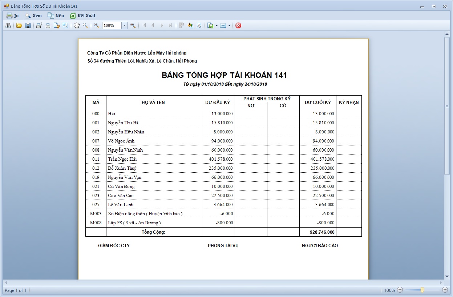Image resolution: width=453 pixels, height=297 pixels.
Task: Save the report with floppy disk icon
Action: pos(28,25)
